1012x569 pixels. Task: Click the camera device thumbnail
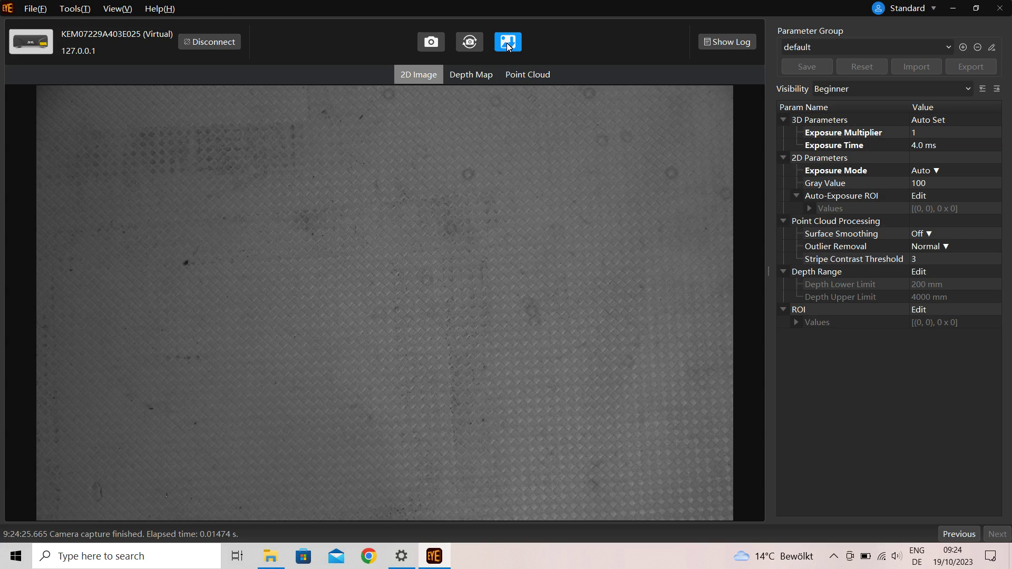point(31,42)
